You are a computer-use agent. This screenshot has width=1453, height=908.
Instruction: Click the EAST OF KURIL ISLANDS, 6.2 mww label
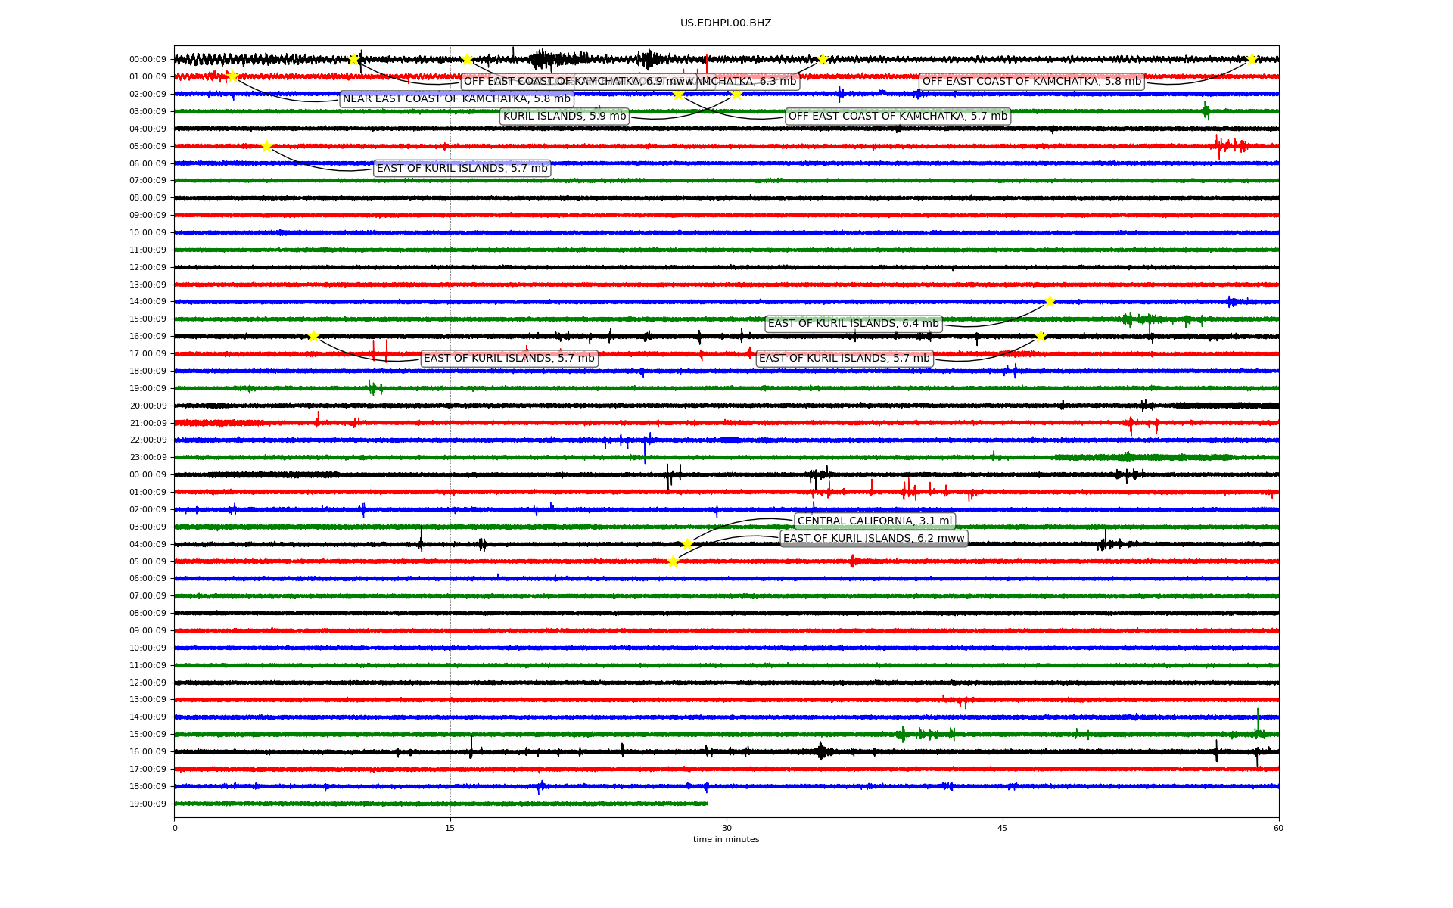coord(874,539)
